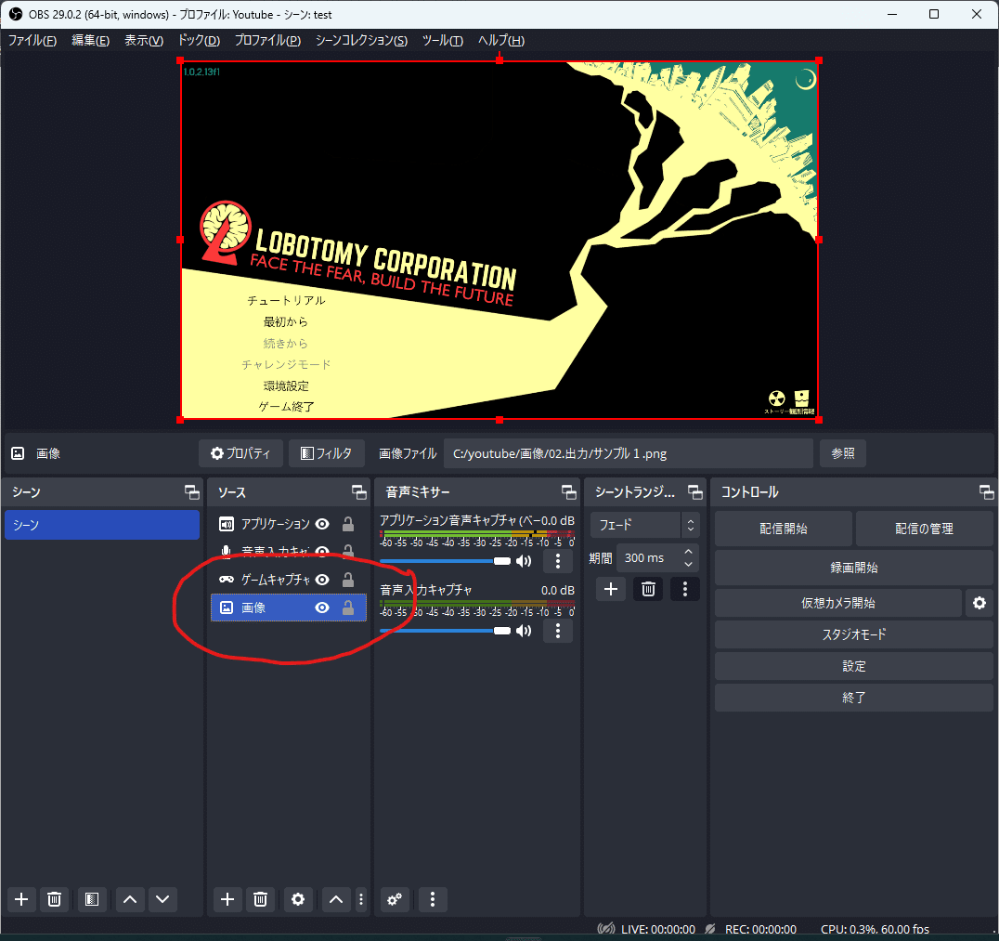
Task: Hide the 画像 source eye icon
Action: coord(322,608)
